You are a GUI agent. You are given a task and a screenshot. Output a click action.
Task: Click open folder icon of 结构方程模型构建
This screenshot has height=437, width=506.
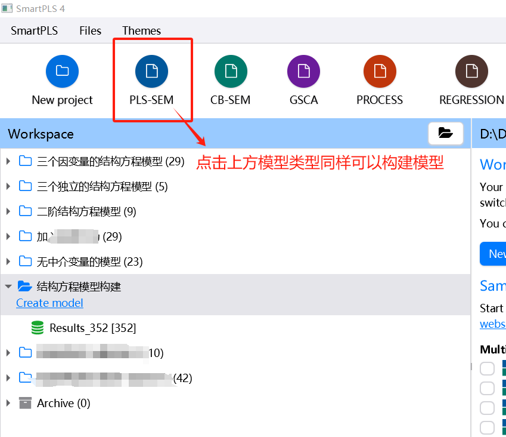tap(25, 286)
